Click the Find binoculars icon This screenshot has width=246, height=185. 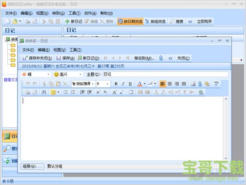tap(44, 92)
